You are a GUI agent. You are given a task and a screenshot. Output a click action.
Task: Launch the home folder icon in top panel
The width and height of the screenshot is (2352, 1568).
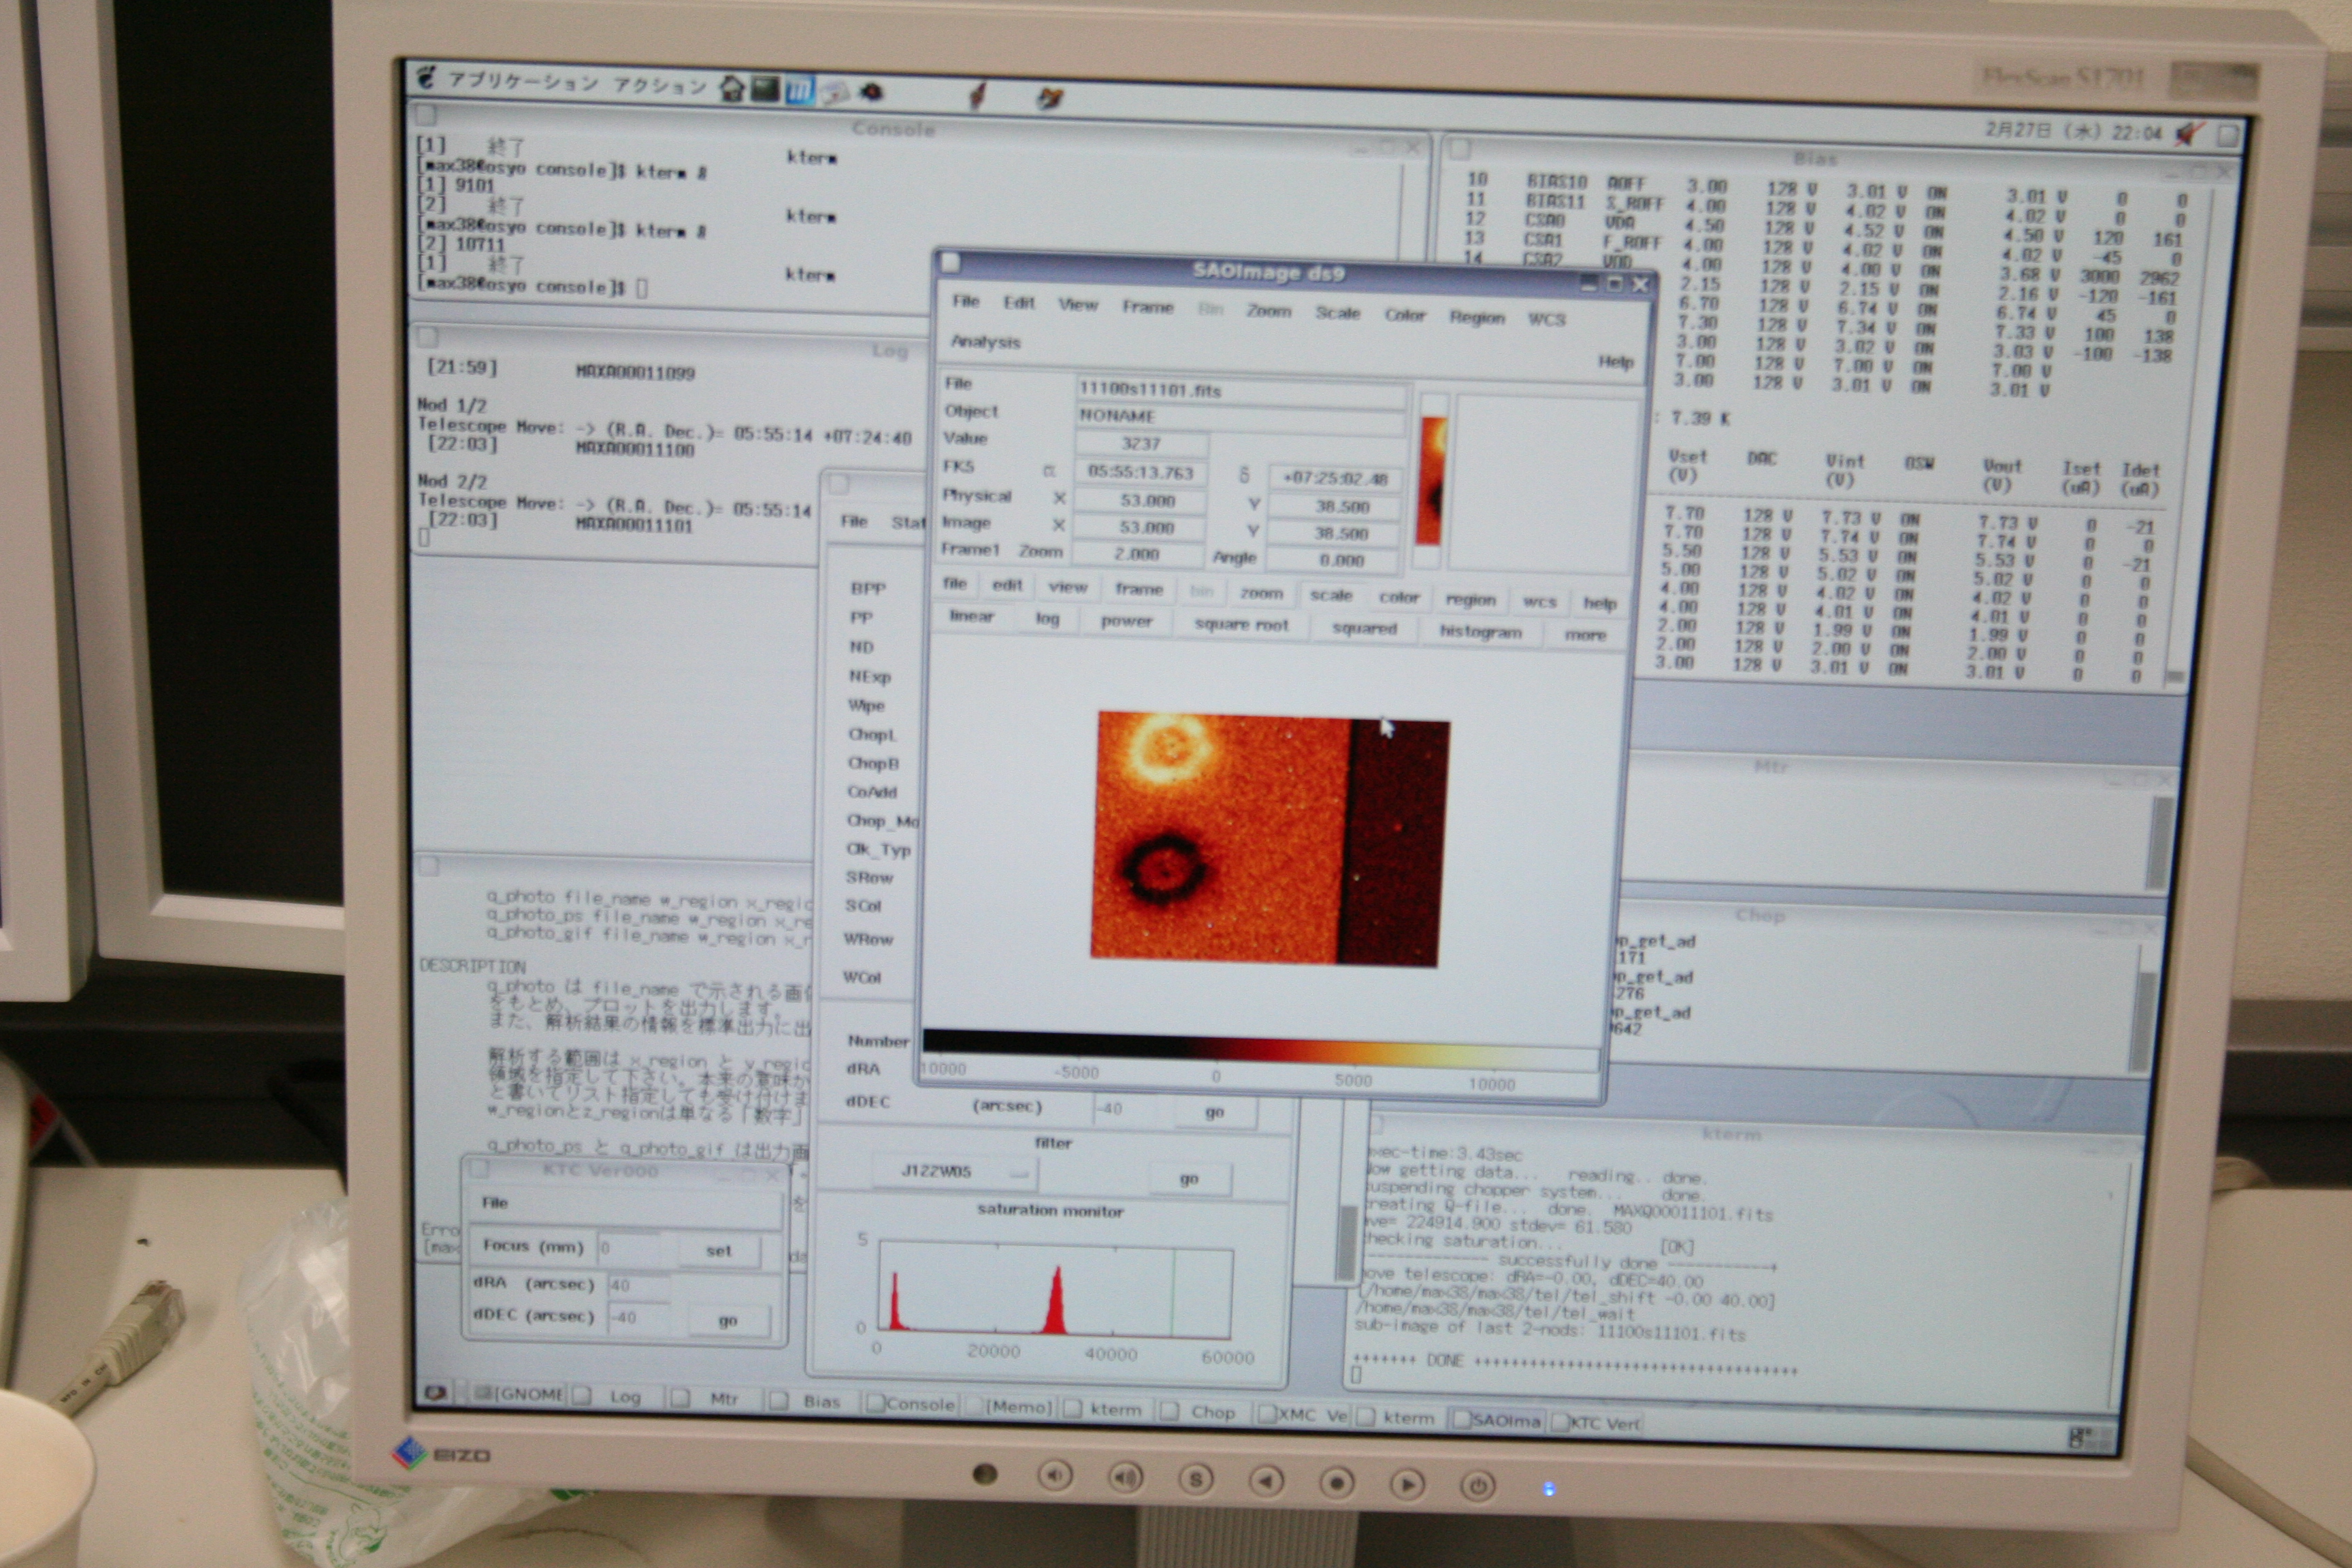coord(733,88)
